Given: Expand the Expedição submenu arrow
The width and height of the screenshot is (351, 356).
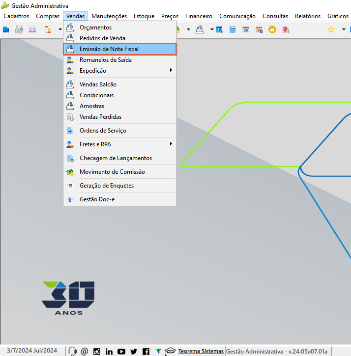Looking at the screenshot, I should coord(171,70).
